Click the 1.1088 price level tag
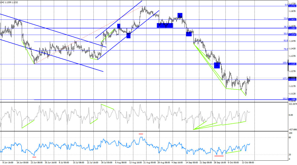 pyautogui.click(x=292, y=99)
